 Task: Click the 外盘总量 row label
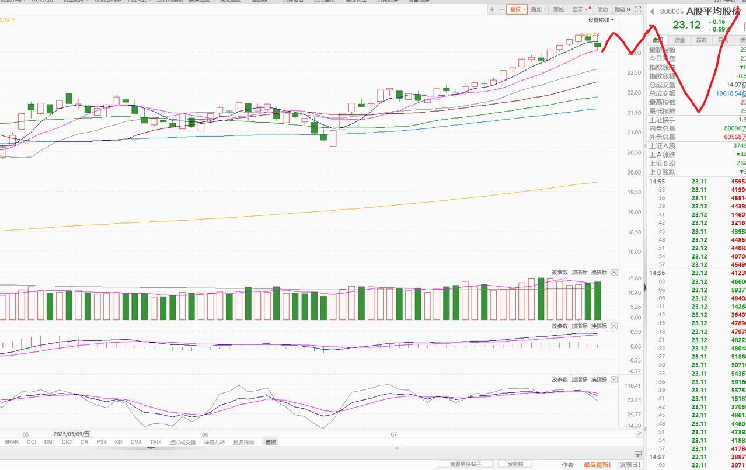662,137
